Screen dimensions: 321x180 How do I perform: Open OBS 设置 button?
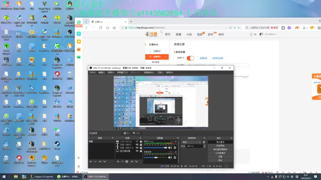coord(220,157)
